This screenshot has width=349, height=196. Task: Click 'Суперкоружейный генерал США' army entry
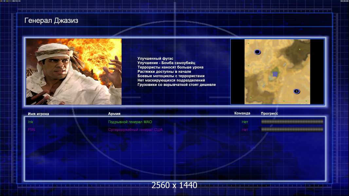pyautogui.click(x=135, y=130)
